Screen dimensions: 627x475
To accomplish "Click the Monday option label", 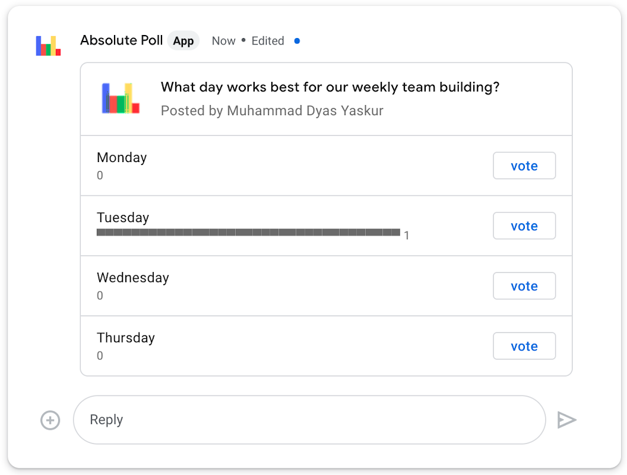I will click(x=122, y=157).
